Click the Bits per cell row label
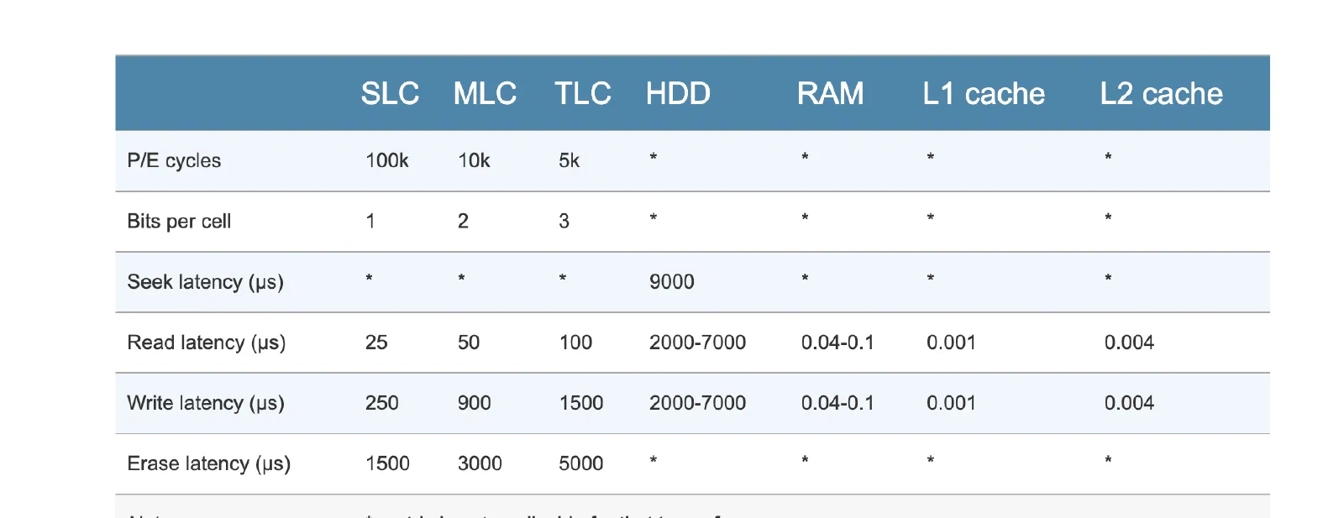 point(179,221)
